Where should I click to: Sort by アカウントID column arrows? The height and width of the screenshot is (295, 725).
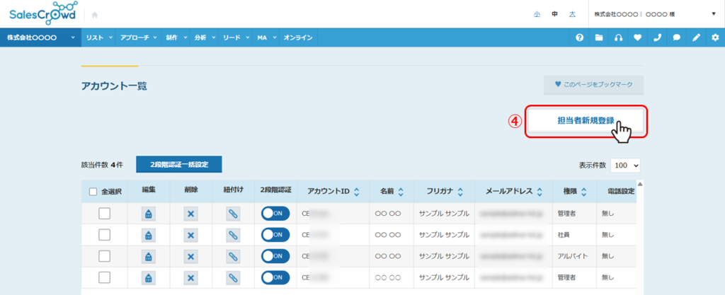point(355,191)
